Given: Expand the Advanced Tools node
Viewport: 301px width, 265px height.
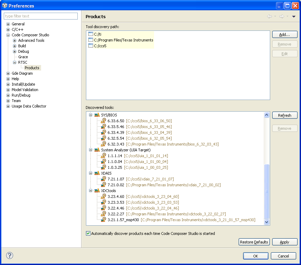Looking at the screenshot, I should pos(15,40).
